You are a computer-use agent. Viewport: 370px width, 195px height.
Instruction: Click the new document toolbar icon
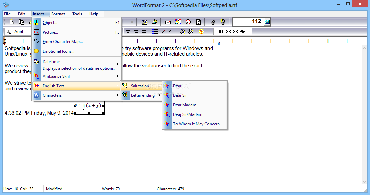click(x=12, y=22)
